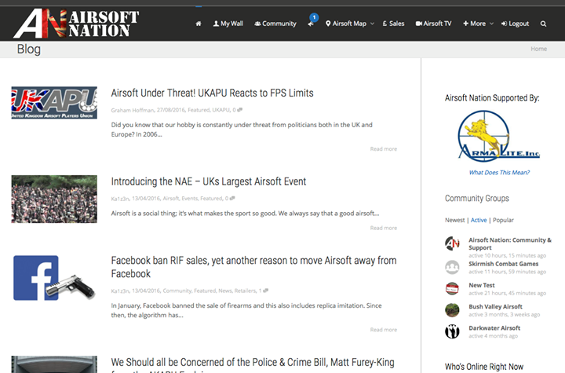Image resolution: width=565 pixels, height=373 pixels.
Task: Click Read more under UKAPU article
Action: 384,148
